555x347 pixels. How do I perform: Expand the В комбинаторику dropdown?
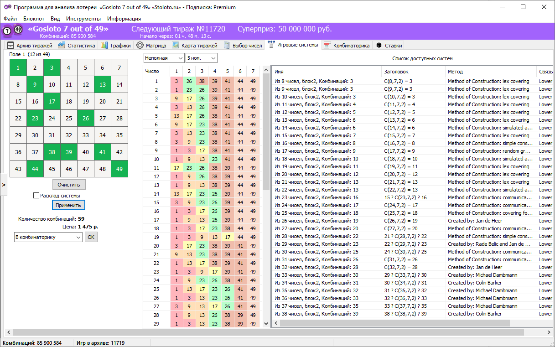pyautogui.click(x=78, y=237)
